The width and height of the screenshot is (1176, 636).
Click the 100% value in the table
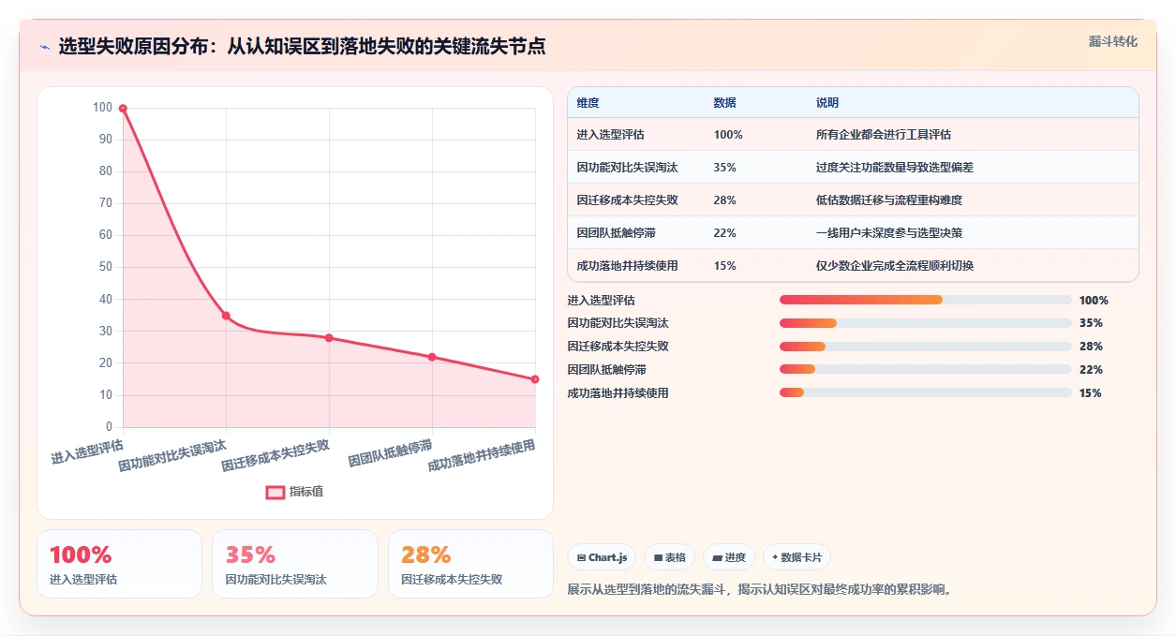coord(728,135)
